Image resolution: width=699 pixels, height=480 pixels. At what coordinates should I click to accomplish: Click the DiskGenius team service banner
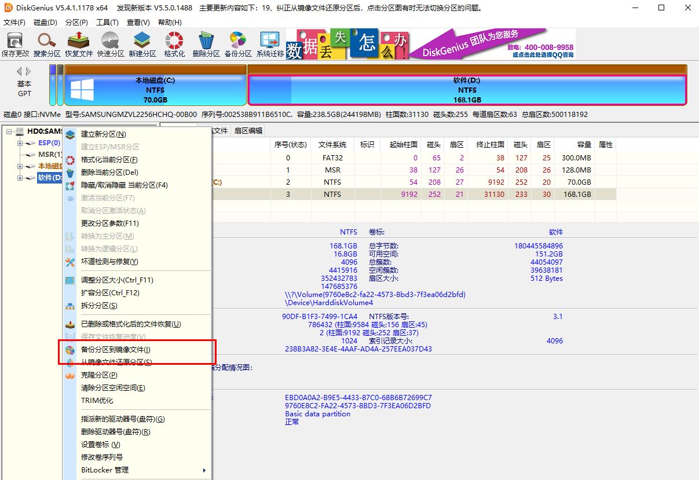[x=492, y=44]
